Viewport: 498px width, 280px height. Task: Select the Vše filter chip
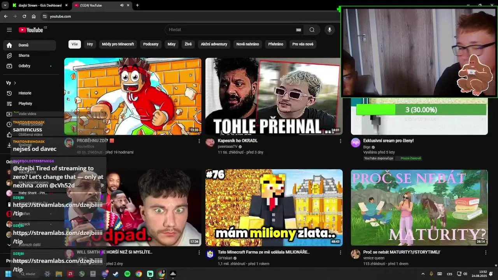click(x=75, y=44)
